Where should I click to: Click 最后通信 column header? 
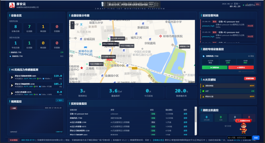[169, 110]
